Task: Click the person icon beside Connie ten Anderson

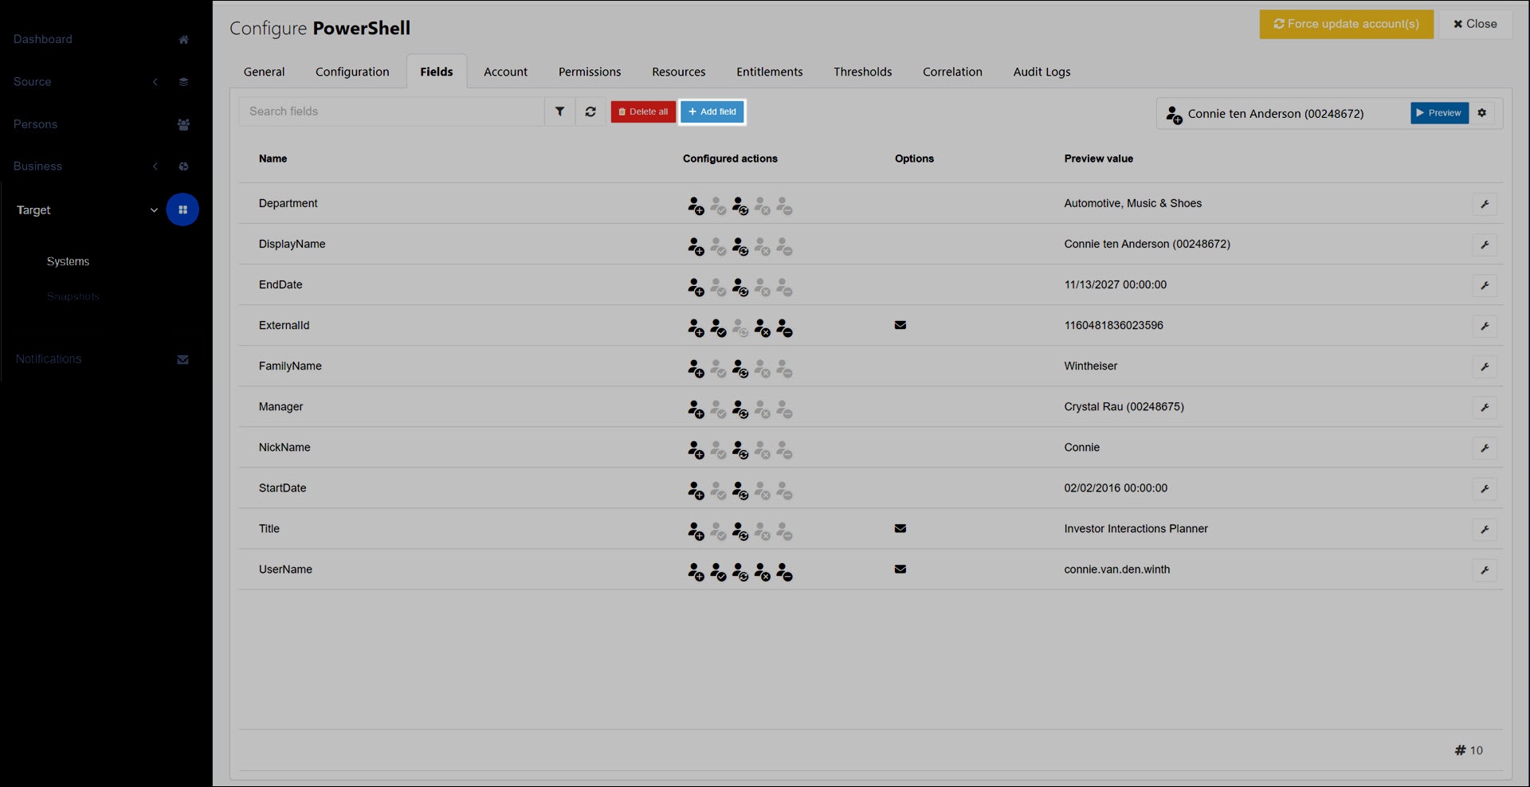Action: [1174, 115]
